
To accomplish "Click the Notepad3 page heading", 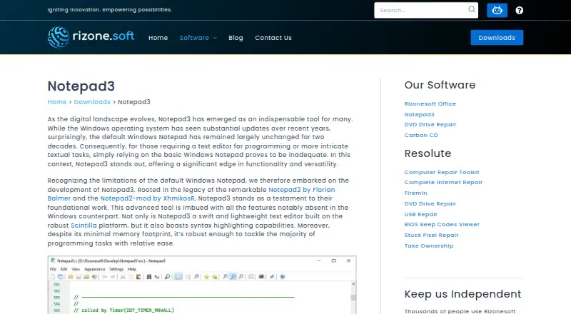I will [x=81, y=86].
